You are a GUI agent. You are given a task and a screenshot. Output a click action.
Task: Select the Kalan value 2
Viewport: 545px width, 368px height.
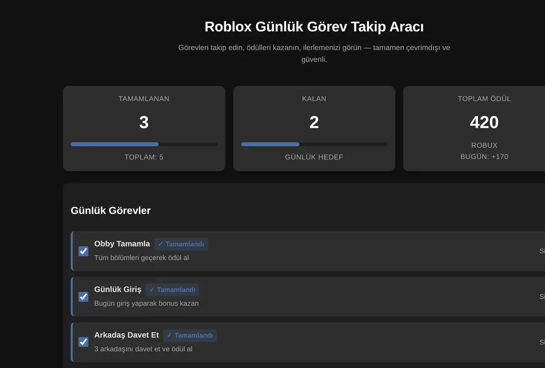tap(314, 123)
